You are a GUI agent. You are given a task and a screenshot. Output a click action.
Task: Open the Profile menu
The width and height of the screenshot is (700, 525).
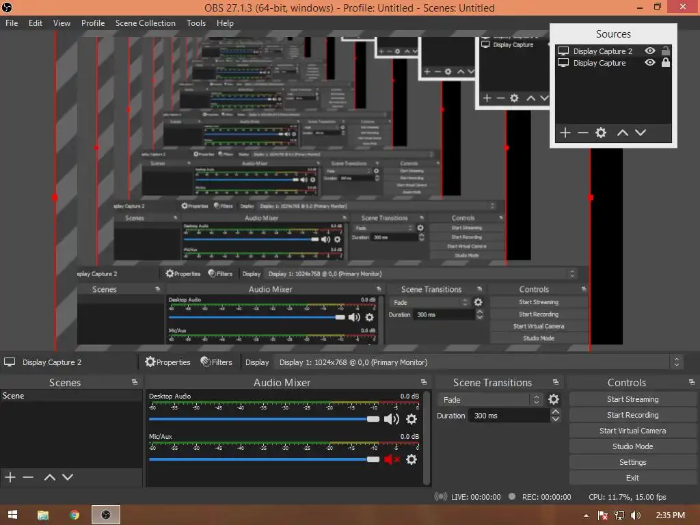click(x=93, y=23)
